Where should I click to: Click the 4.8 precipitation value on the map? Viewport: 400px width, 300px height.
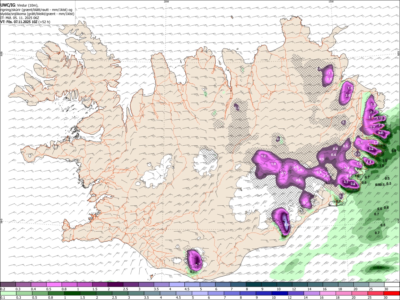pos(287,225)
